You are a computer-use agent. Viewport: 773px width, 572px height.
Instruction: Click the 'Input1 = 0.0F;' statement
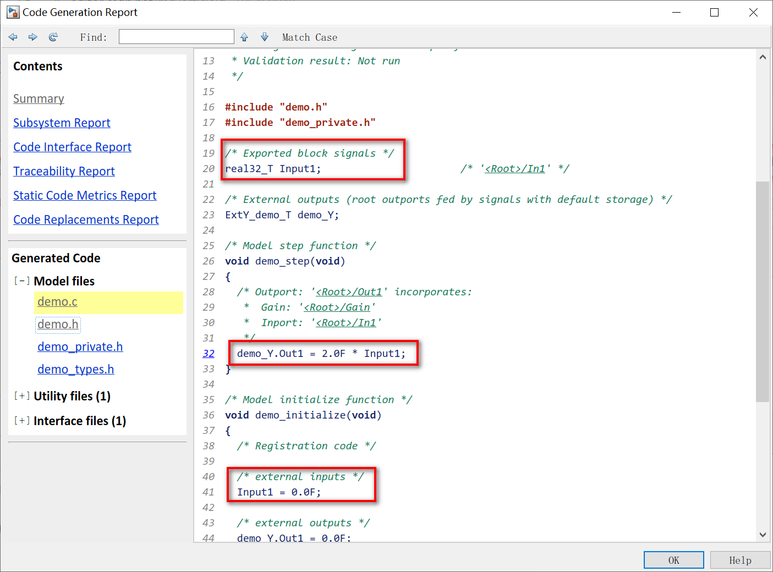(x=279, y=492)
